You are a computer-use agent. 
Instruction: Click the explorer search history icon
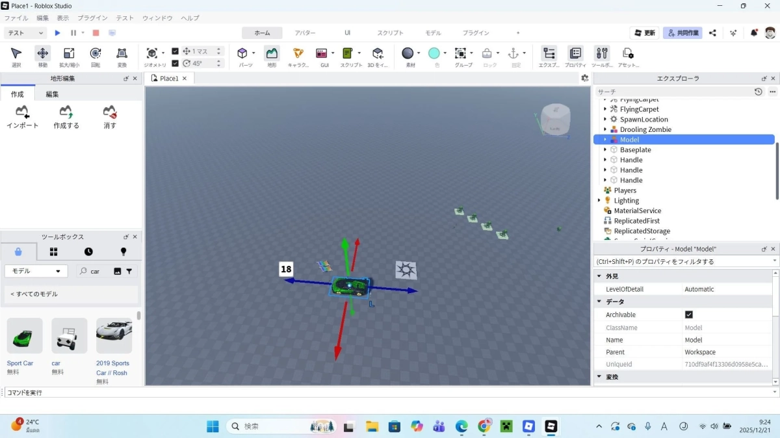(x=758, y=92)
